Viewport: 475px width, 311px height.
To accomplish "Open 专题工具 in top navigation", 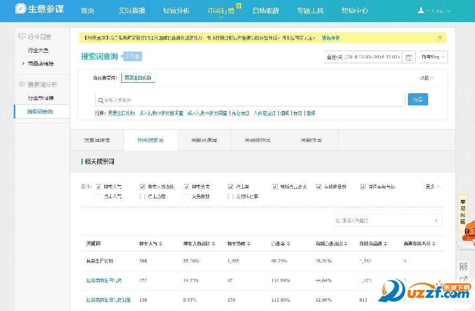I will 310,11.
